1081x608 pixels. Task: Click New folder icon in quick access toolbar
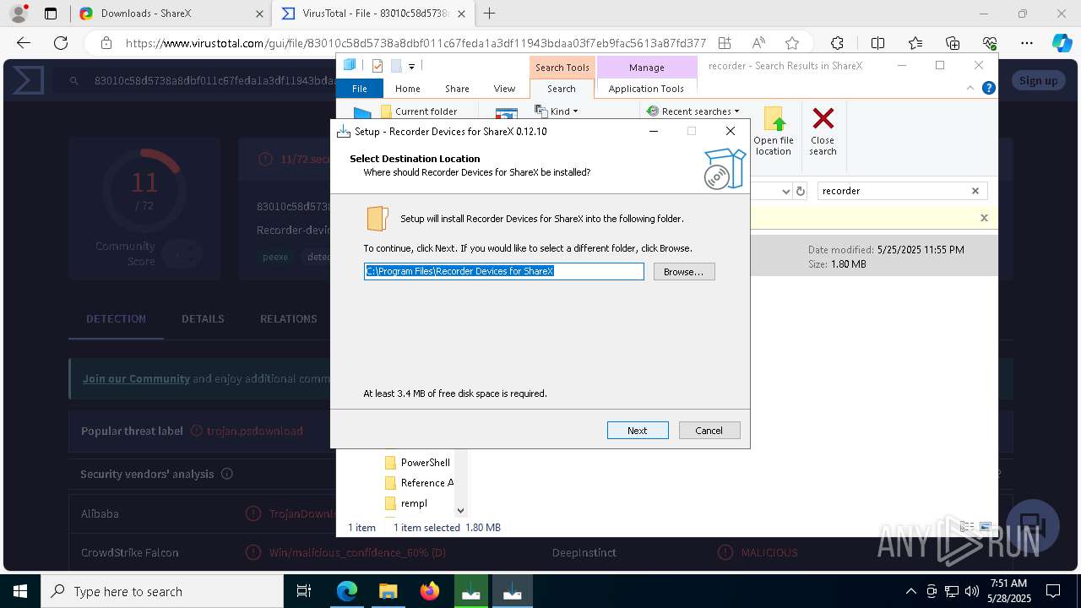(x=395, y=66)
